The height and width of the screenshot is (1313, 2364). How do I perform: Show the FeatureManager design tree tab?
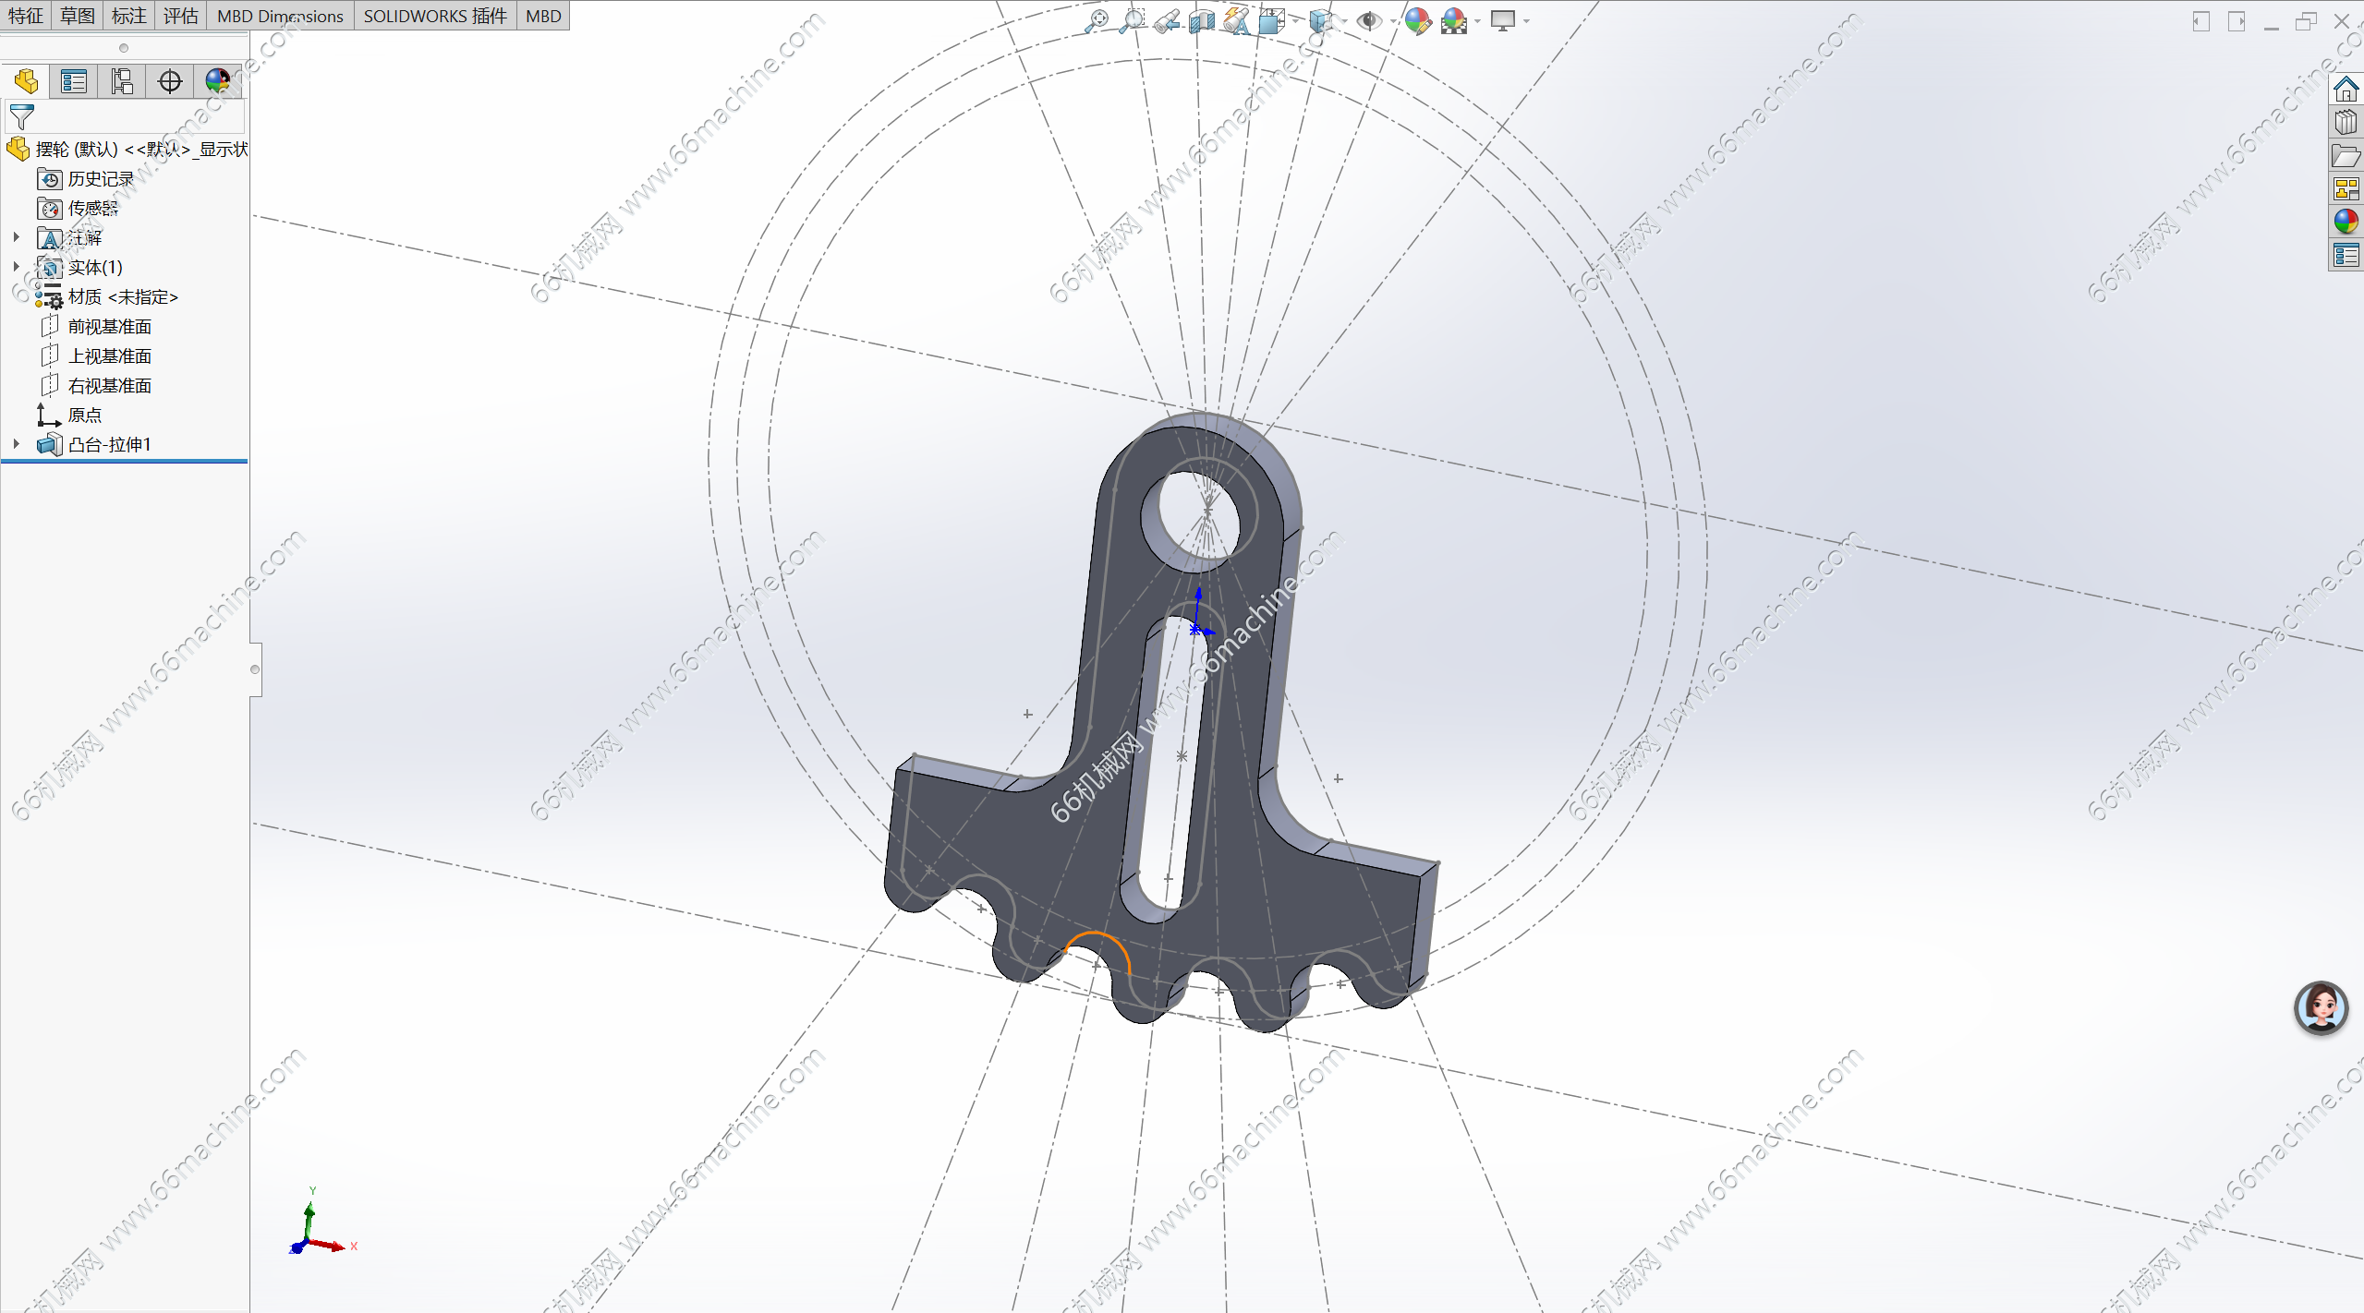pos(26,81)
